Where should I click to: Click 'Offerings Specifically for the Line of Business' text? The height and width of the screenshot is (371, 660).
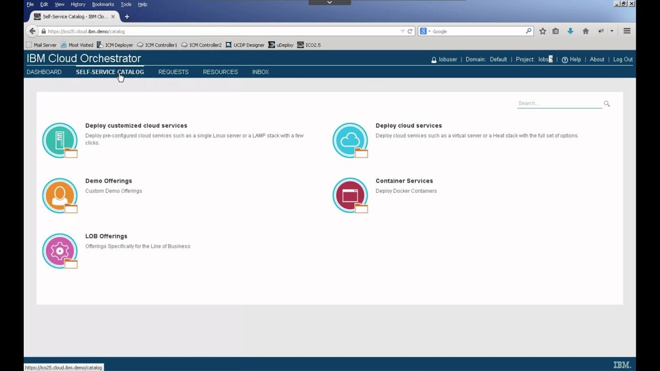138,246
